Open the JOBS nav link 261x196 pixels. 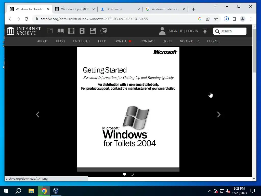click(x=167, y=41)
